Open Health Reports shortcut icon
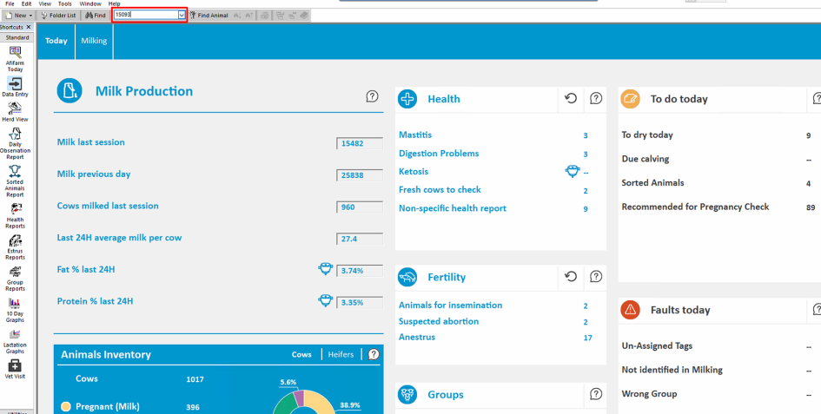 point(15,210)
